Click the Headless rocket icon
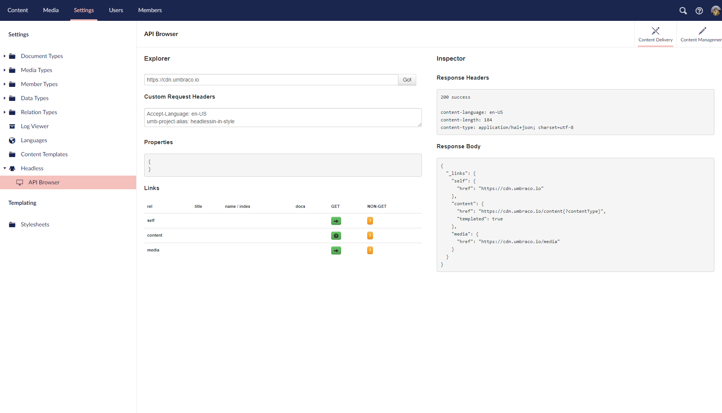Screen dimensions: 722x413 coord(12,168)
